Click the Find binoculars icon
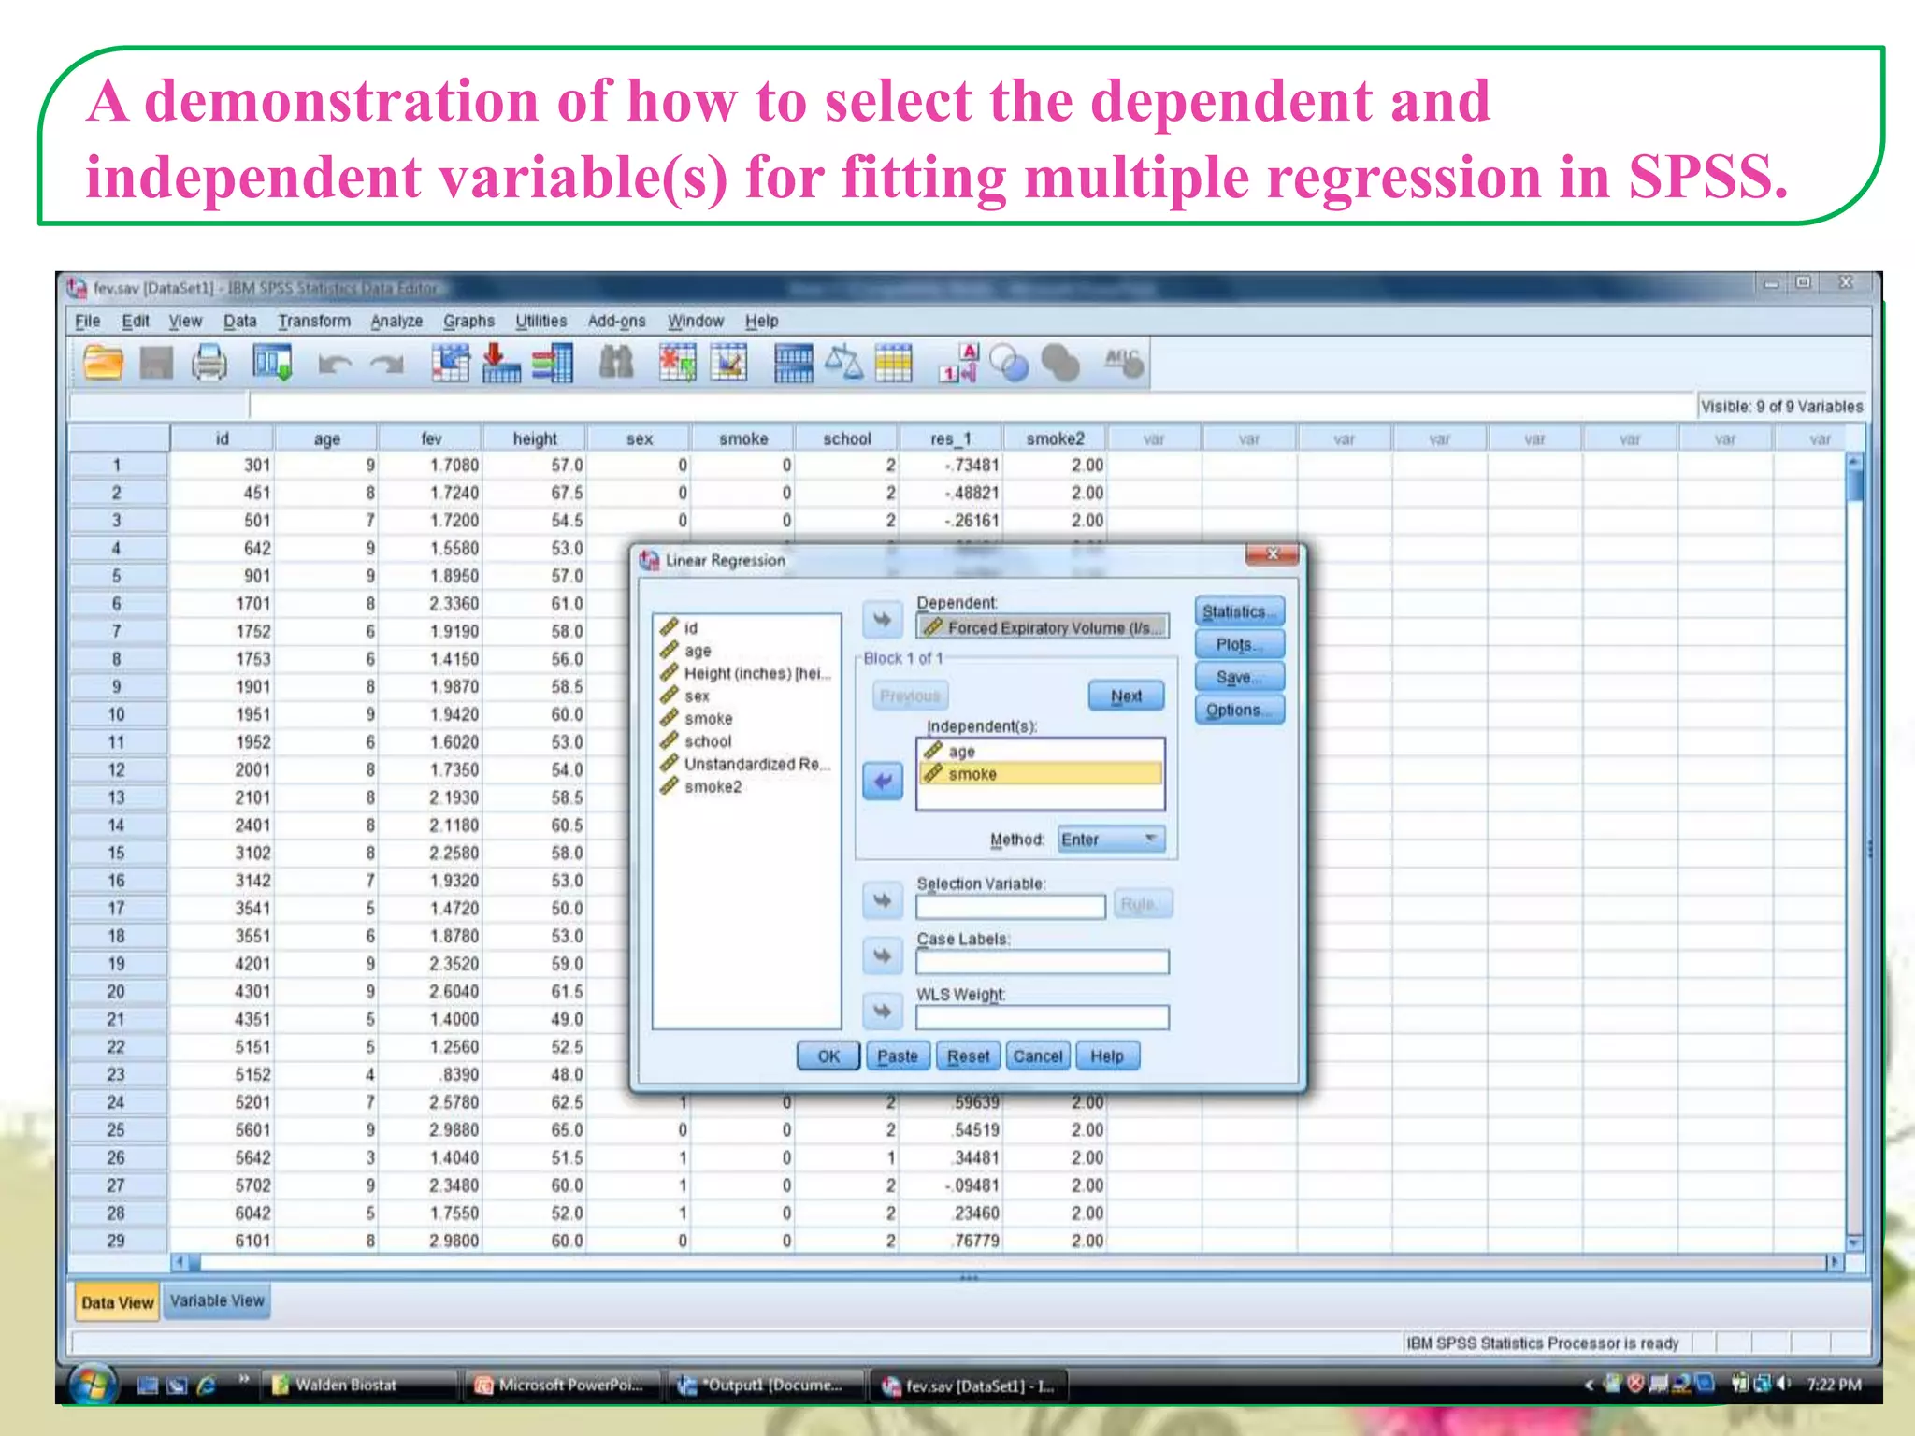The image size is (1915, 1436). tap(616, 364)
